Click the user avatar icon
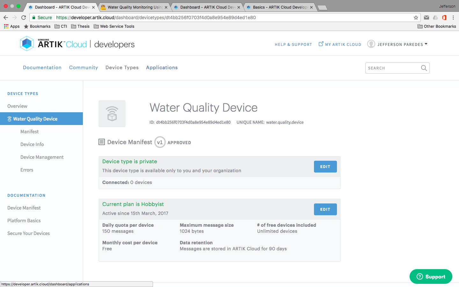Screen dimensions: 459x287 [x=371, y=44]
